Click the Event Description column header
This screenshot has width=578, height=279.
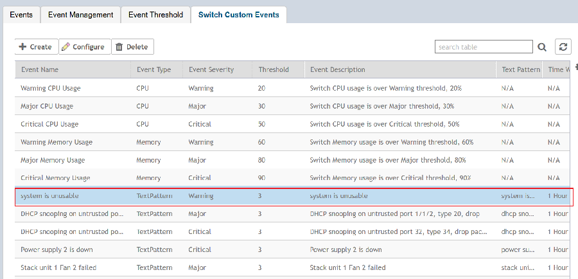(x=338, y=69)
